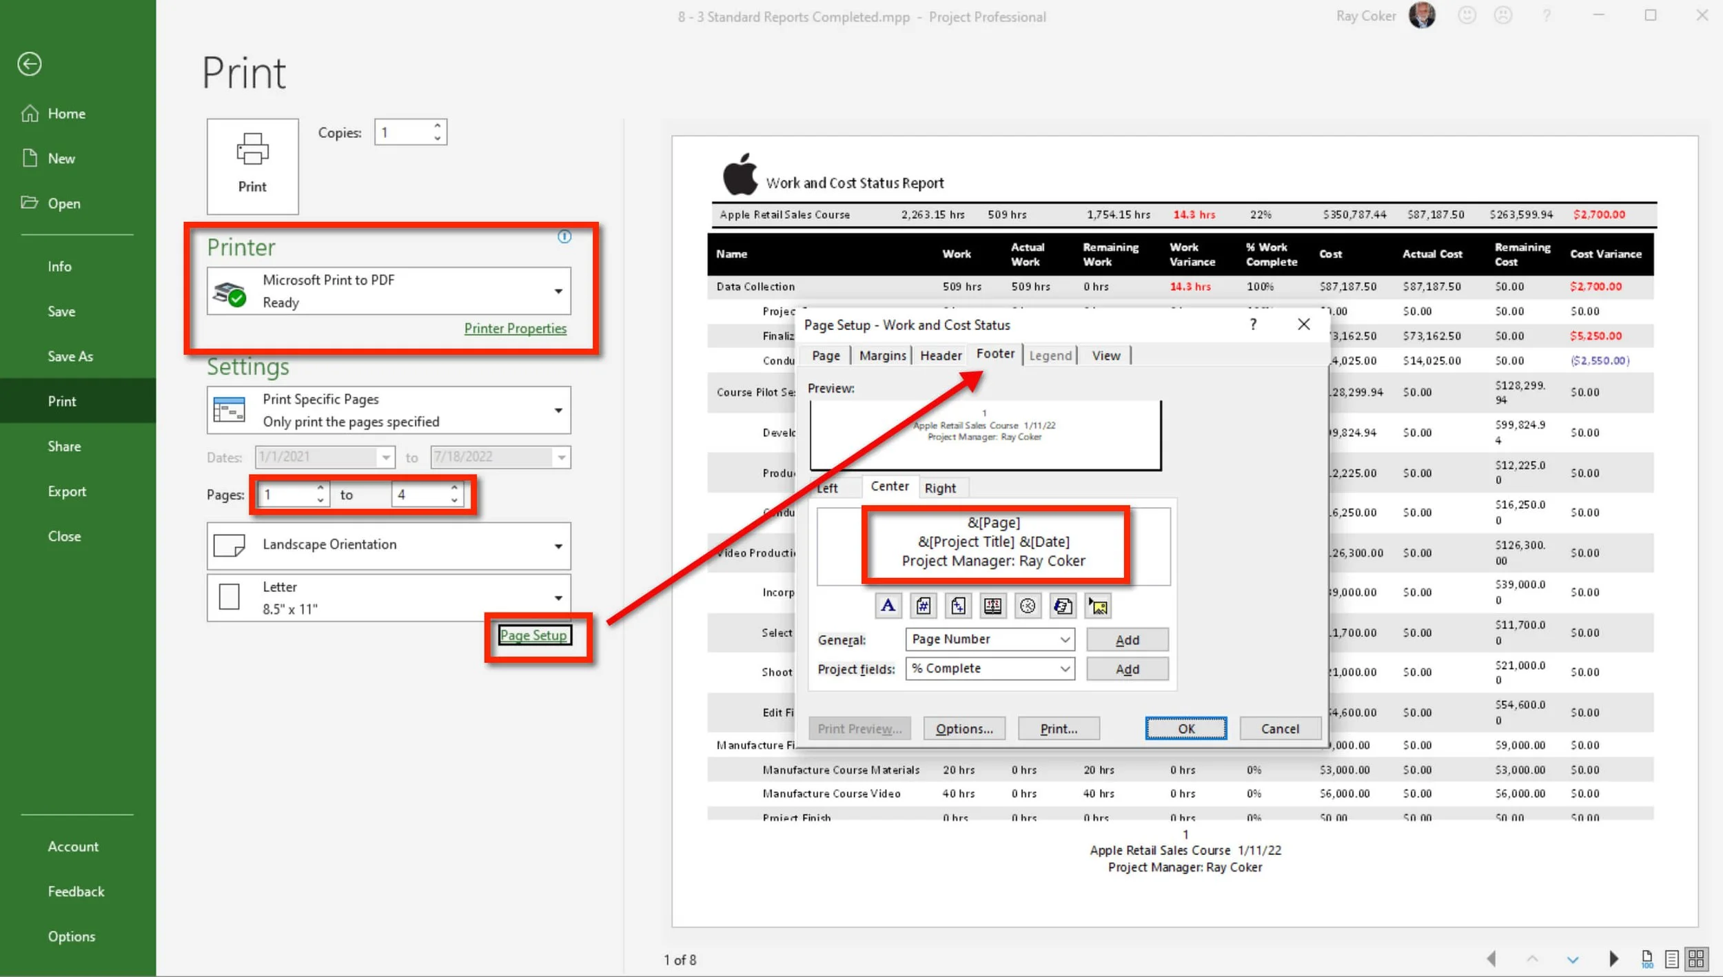The image size is (1723, 977).
Task: Open the Export page
Action: coord(67,491)
